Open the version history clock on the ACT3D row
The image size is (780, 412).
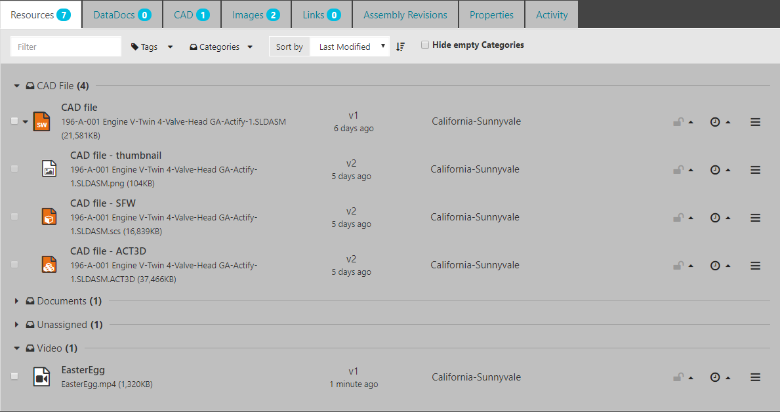pos(715,265)
